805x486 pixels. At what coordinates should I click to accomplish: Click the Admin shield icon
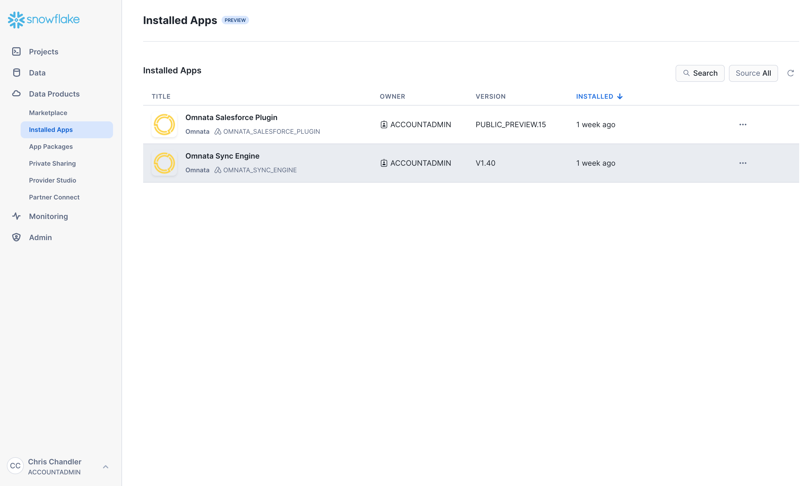tap(16, 237)
